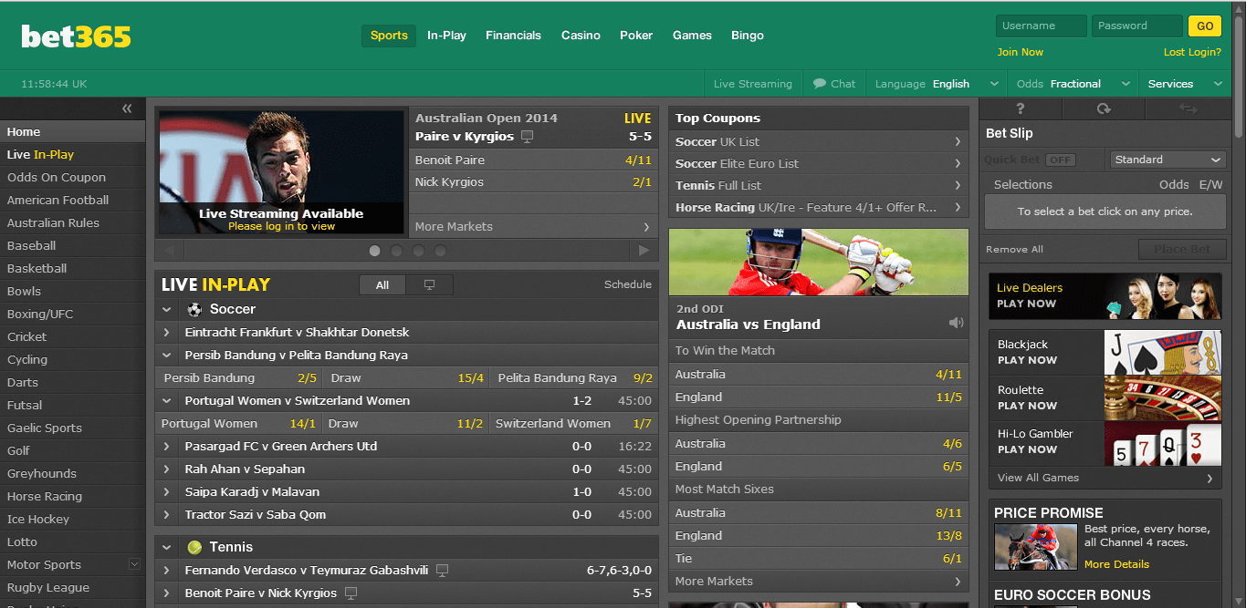Toggle Quick Bet OFF switch

[1060, 160]
